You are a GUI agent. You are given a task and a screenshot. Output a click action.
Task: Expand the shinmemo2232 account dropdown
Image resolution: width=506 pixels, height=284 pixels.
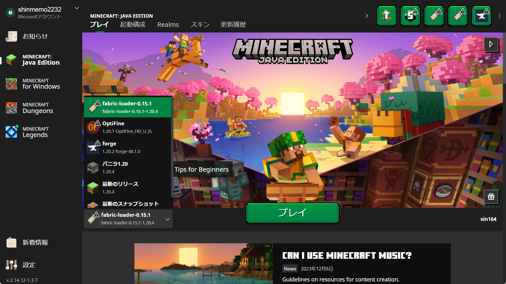coord(77,8)
